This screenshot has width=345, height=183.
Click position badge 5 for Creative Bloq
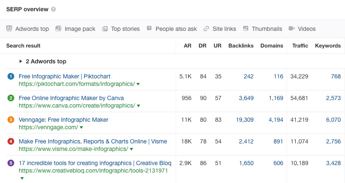tap(11, 163)
